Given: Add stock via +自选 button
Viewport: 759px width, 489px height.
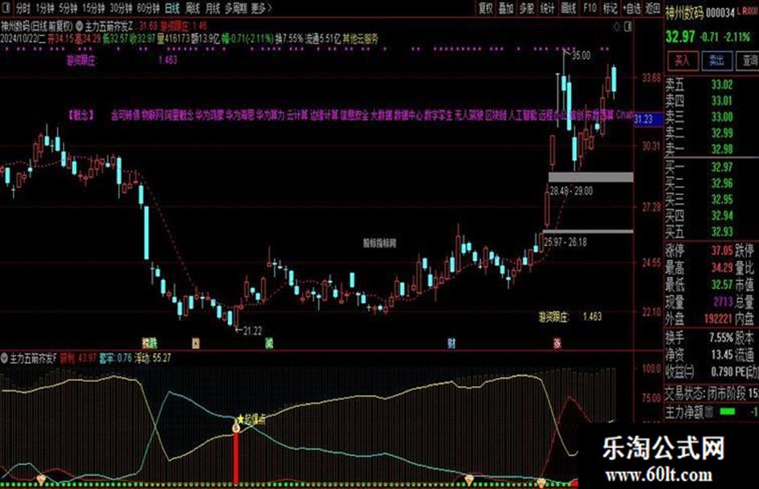Looking at the screenshot, I should (633, 8).
